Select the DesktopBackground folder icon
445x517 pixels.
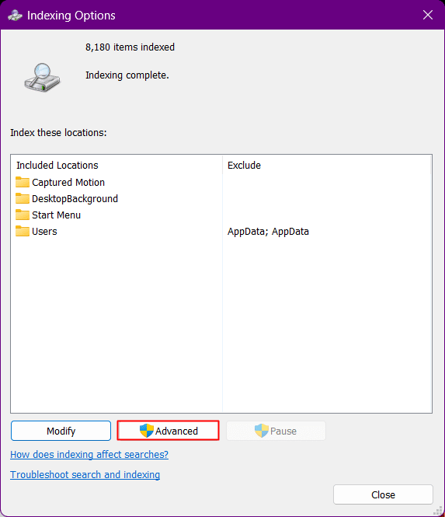23,198
